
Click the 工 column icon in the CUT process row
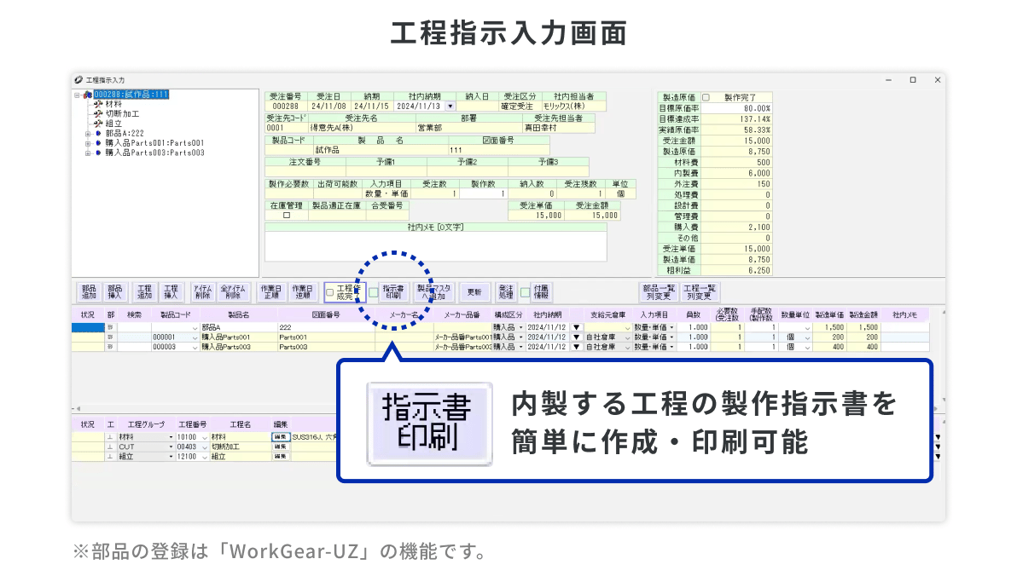(110, 447)
